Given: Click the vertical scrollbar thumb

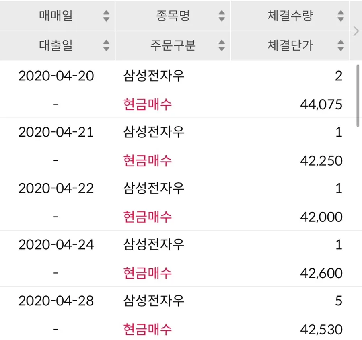Looking at the screenshot, I should point(358,96).
